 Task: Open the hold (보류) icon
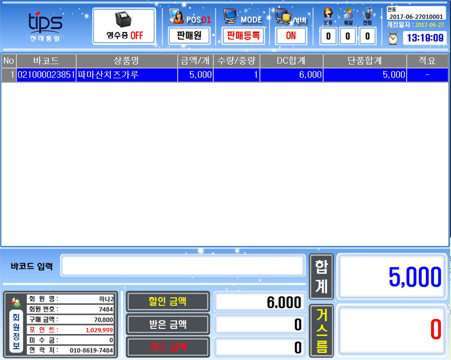point(328,14)
